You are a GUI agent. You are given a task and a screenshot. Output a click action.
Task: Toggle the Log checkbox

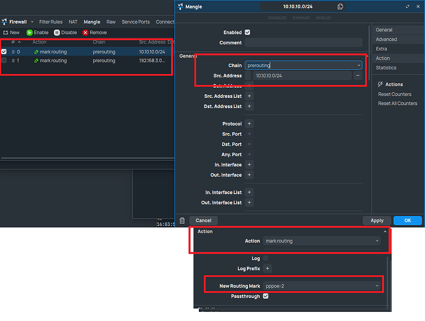[266, 258]
